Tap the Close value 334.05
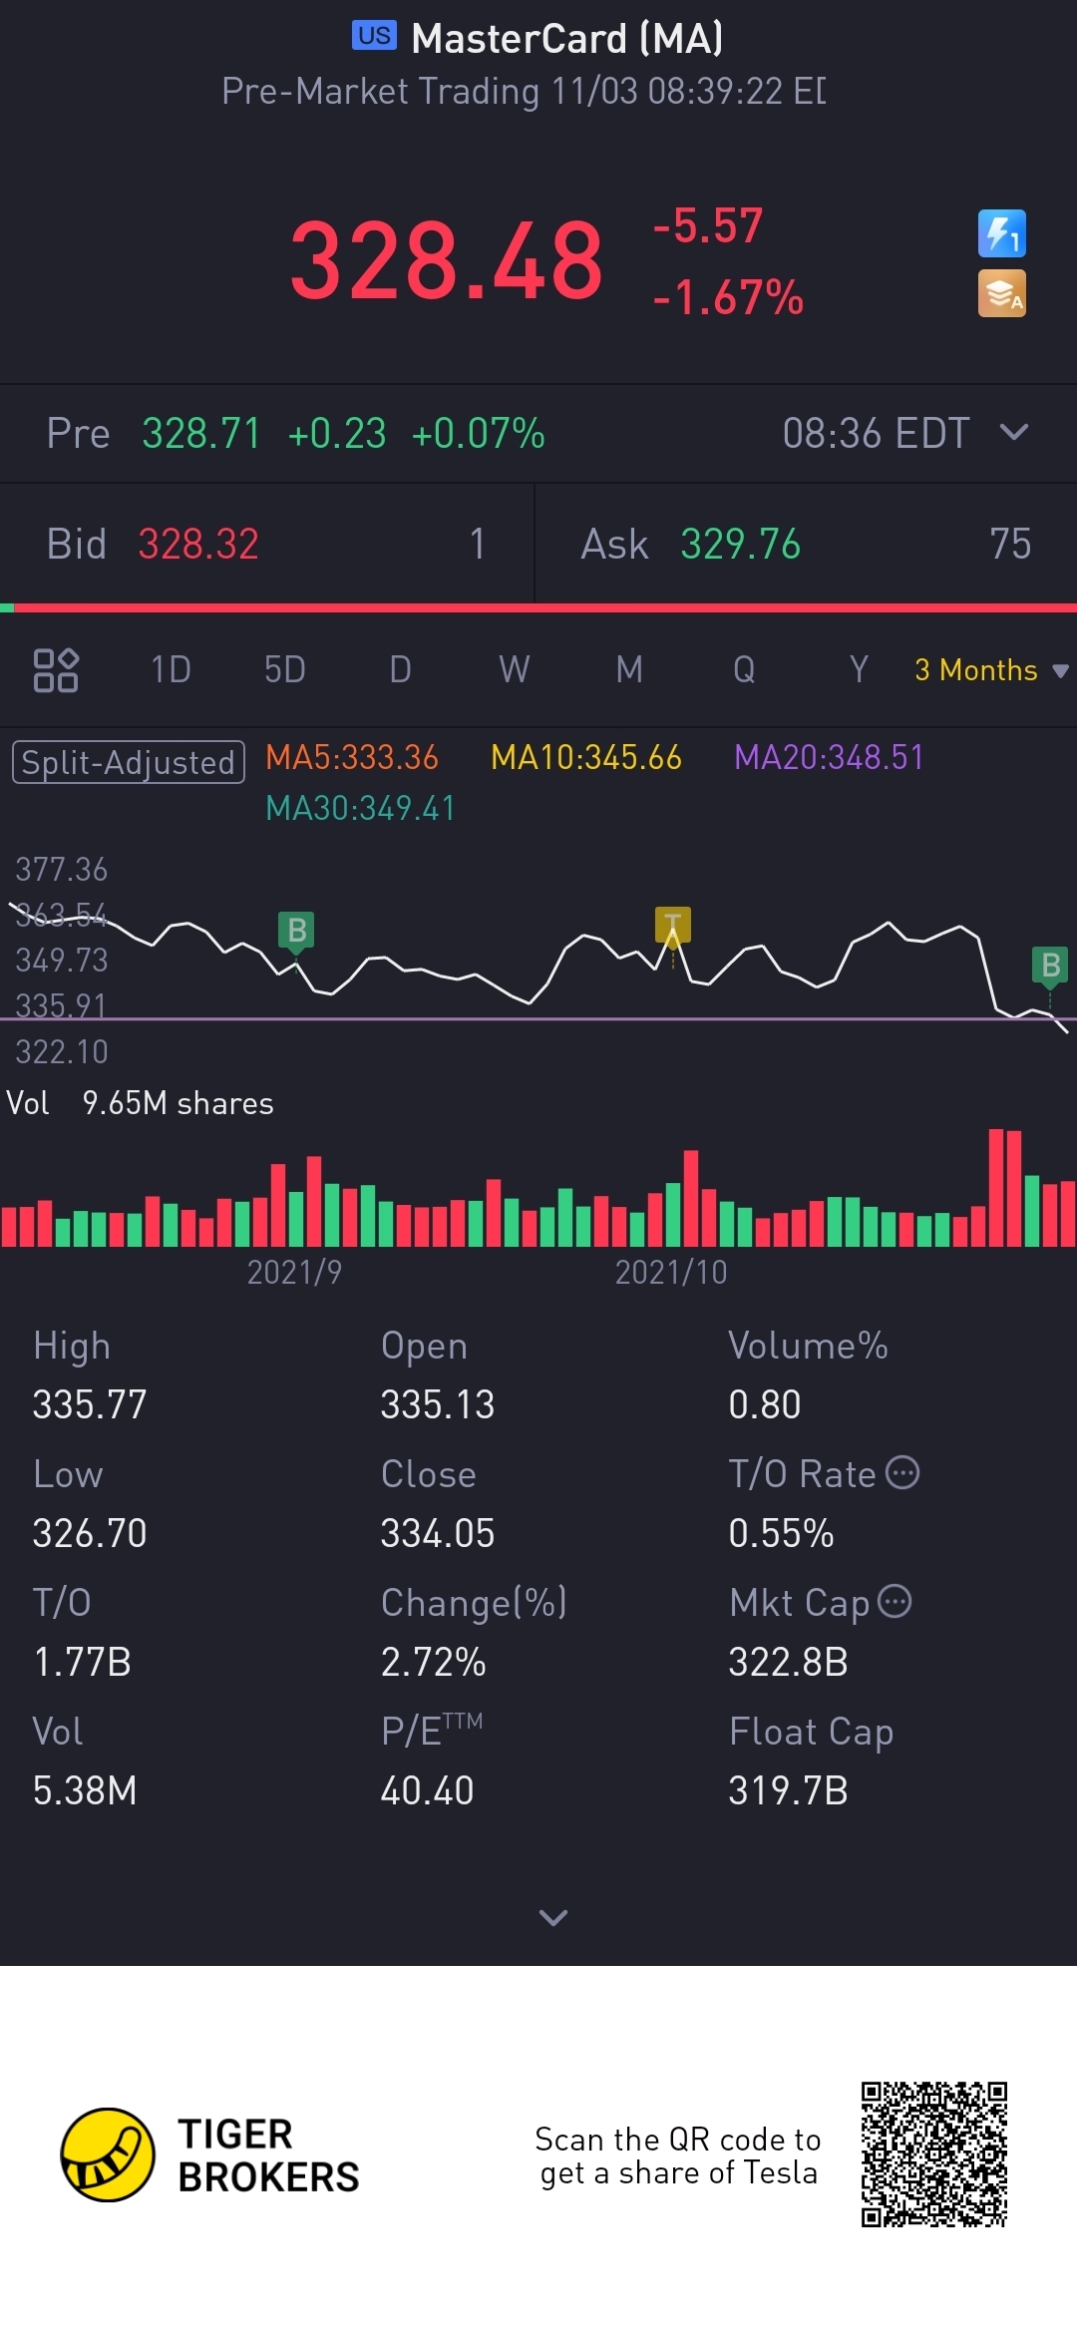Viewport: 1077px width, 2345px height. pos(438,1533)
